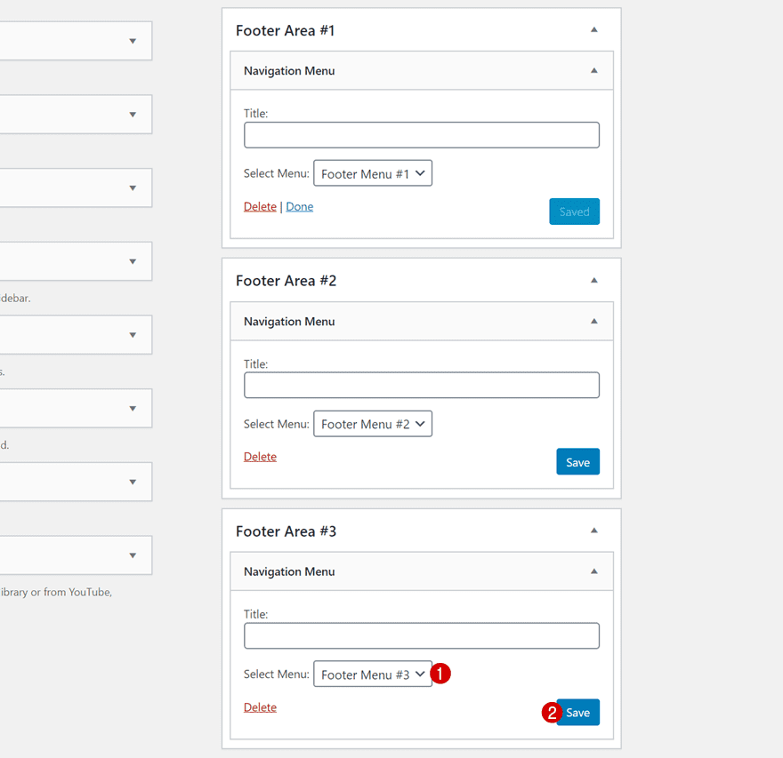Delete the Navigation Menu from Footer Area #3
The height and width of the screenshot is (758, 783).
[x=260, y=706]
